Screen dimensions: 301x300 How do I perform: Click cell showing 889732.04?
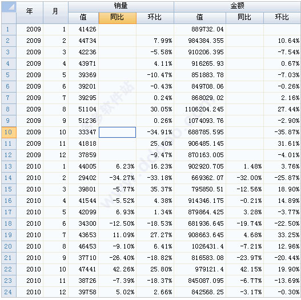pos(200,29)
